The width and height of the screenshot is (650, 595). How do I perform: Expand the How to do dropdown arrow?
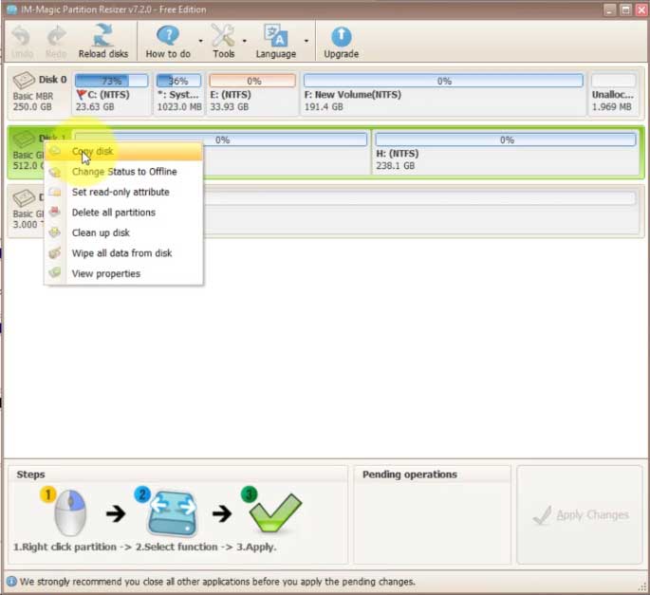[200, 41]
